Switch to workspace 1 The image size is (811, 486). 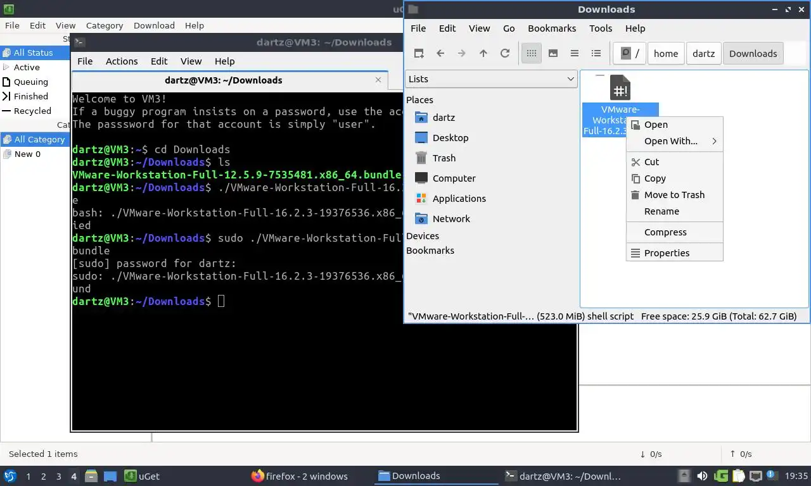[x=28, y=477]
